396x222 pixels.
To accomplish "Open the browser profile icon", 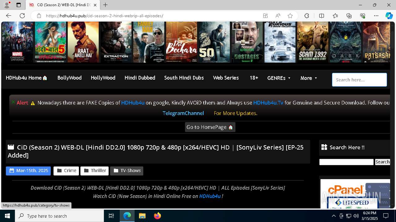I will 7,5.
